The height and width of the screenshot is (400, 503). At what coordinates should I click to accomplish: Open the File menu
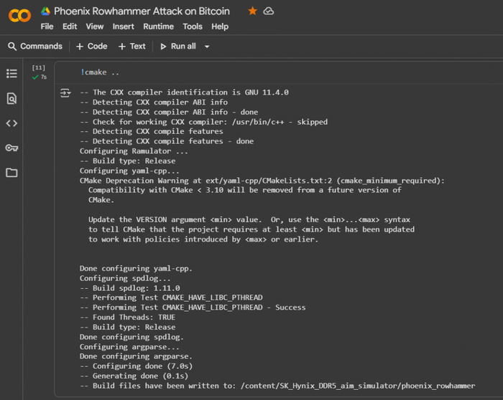(x=47, y=27)
